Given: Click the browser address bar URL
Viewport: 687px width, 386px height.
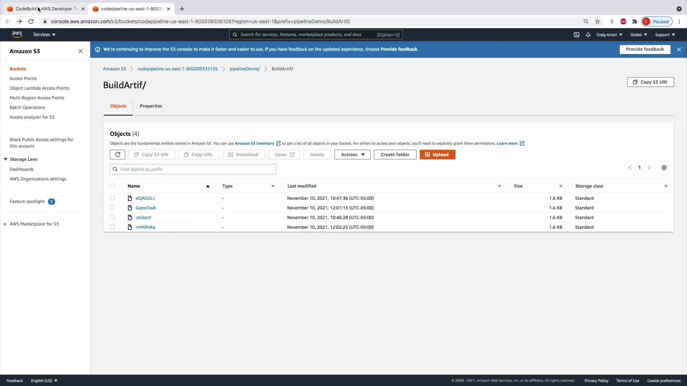Looking at the screenshot, I should pos(200,21).
